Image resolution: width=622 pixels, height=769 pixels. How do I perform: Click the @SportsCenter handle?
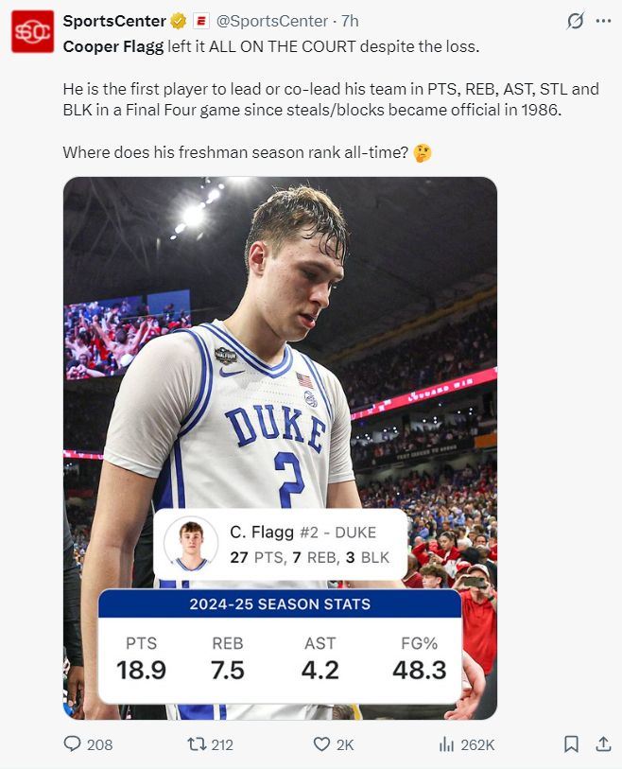pyautogui.click(x=273, y=21)
